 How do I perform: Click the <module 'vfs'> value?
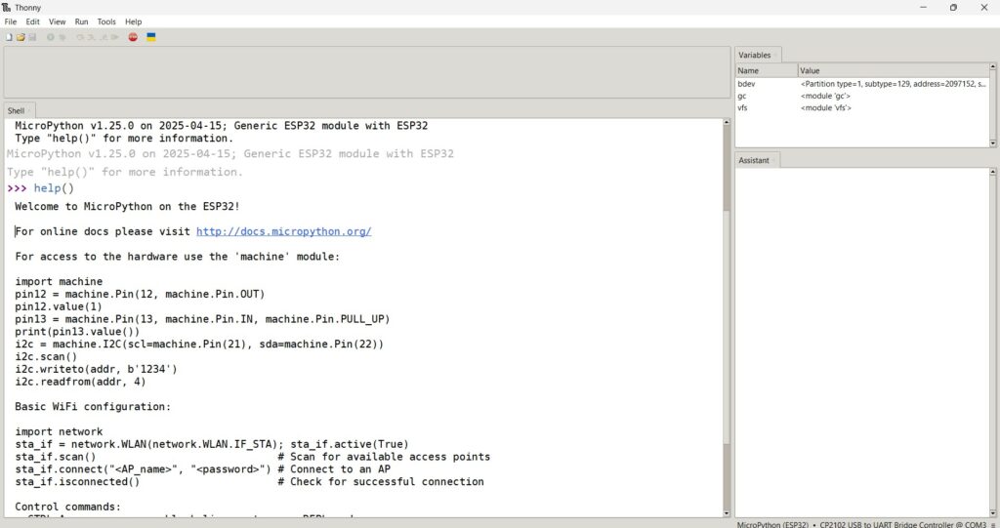[x=826, y=107]
